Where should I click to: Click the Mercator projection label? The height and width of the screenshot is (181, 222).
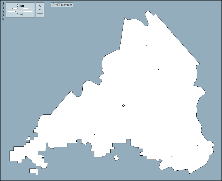coord(67,5)
